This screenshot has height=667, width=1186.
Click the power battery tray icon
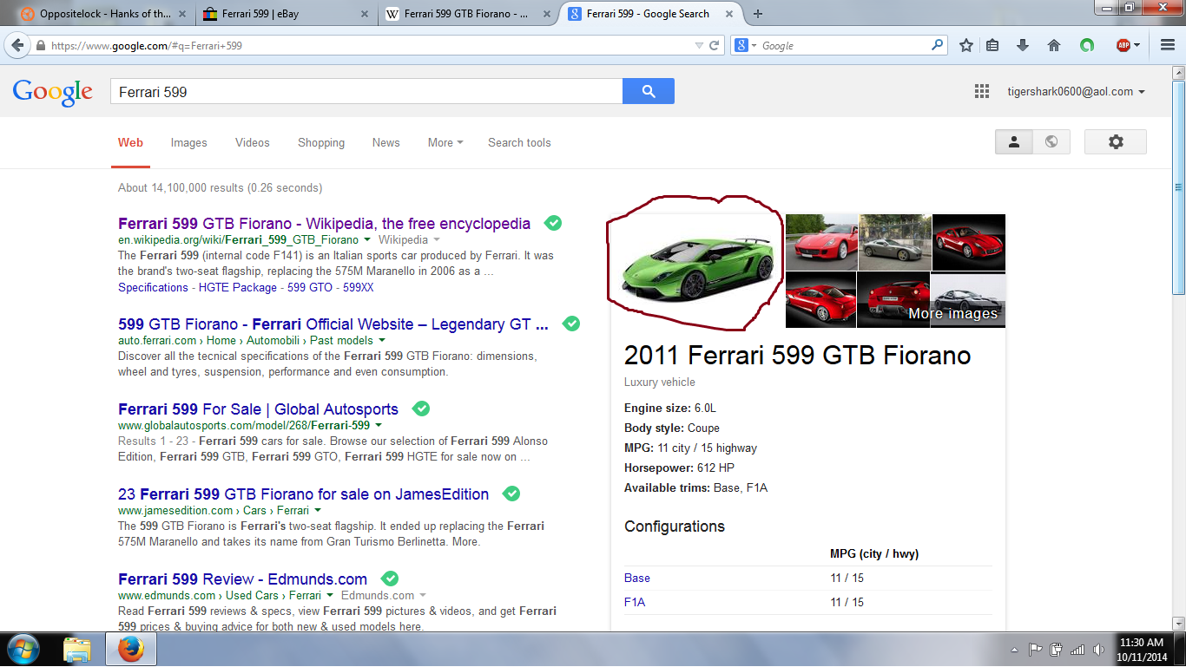pos(1057,650)
